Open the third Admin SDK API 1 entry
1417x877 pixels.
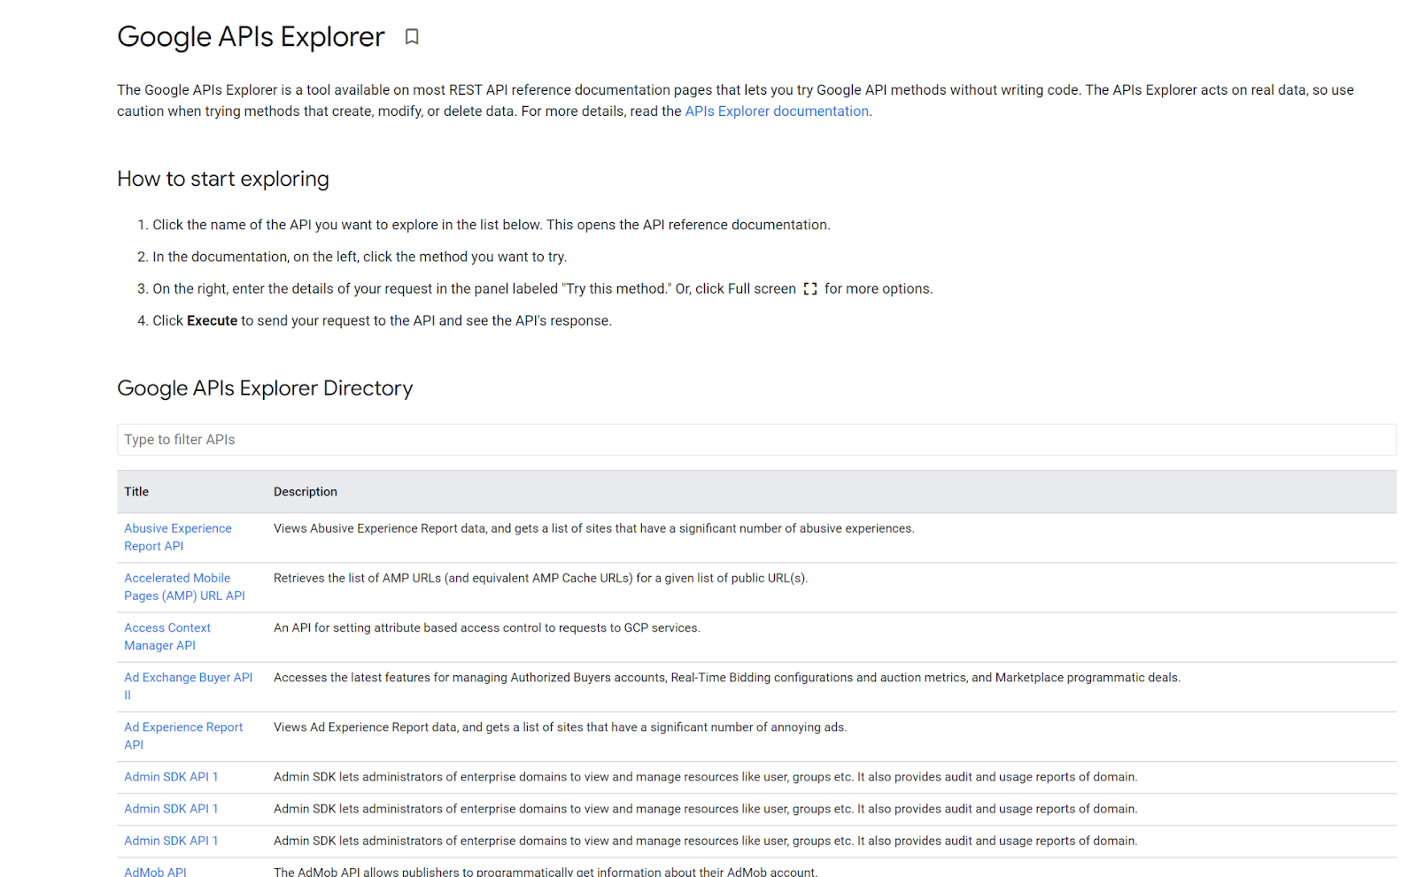pos(171,840)
